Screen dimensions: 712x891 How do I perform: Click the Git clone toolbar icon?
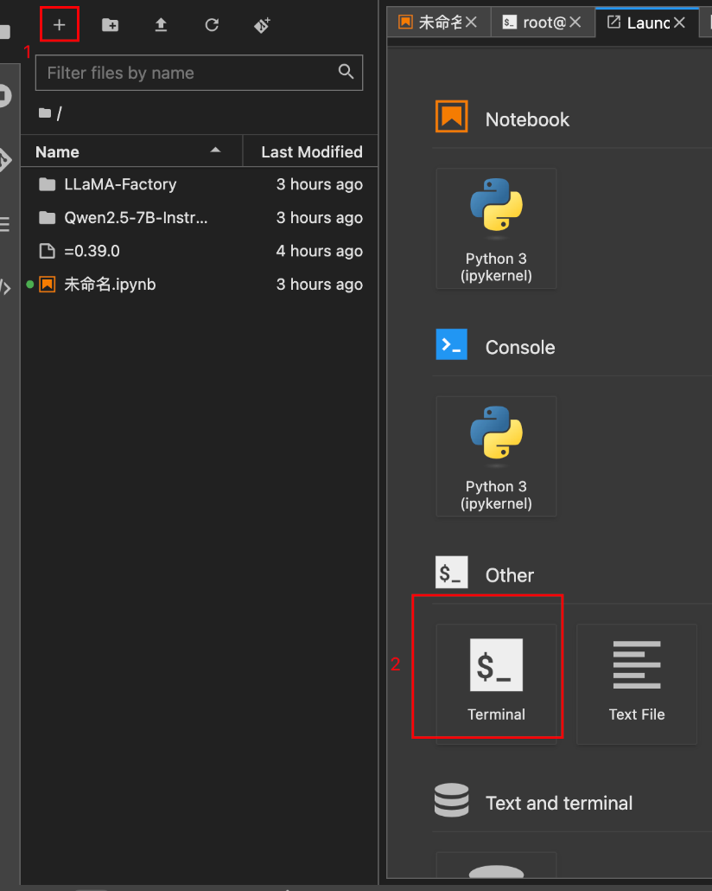[262, 25]
